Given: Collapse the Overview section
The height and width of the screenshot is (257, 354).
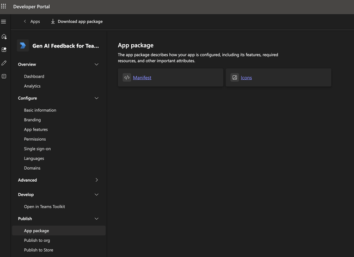Looking at the screenshot, I should tap(96, 64).
